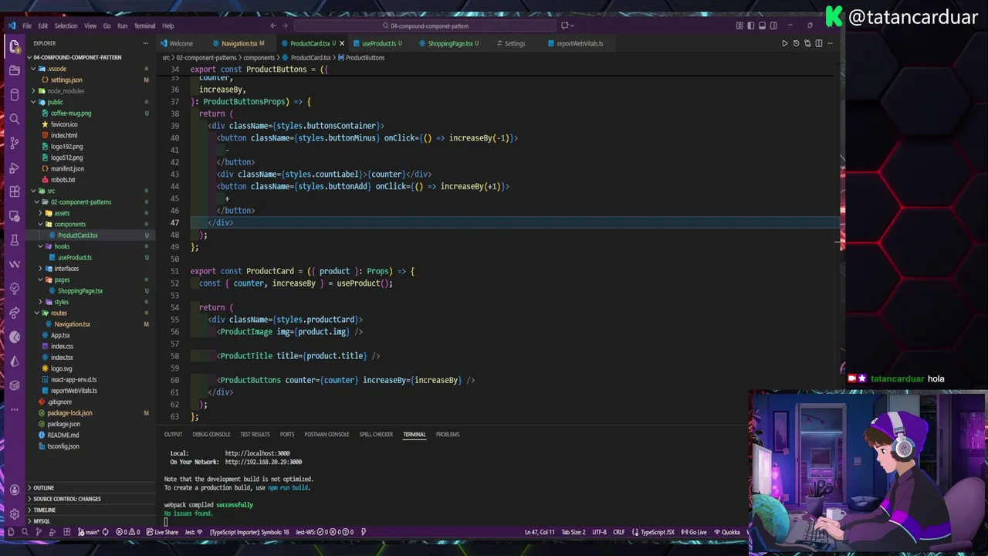Open the POSTMAN CONSOLE panel tab
Image resolution: width=988 pixels, height=556 pixels.
pos(327,435)
